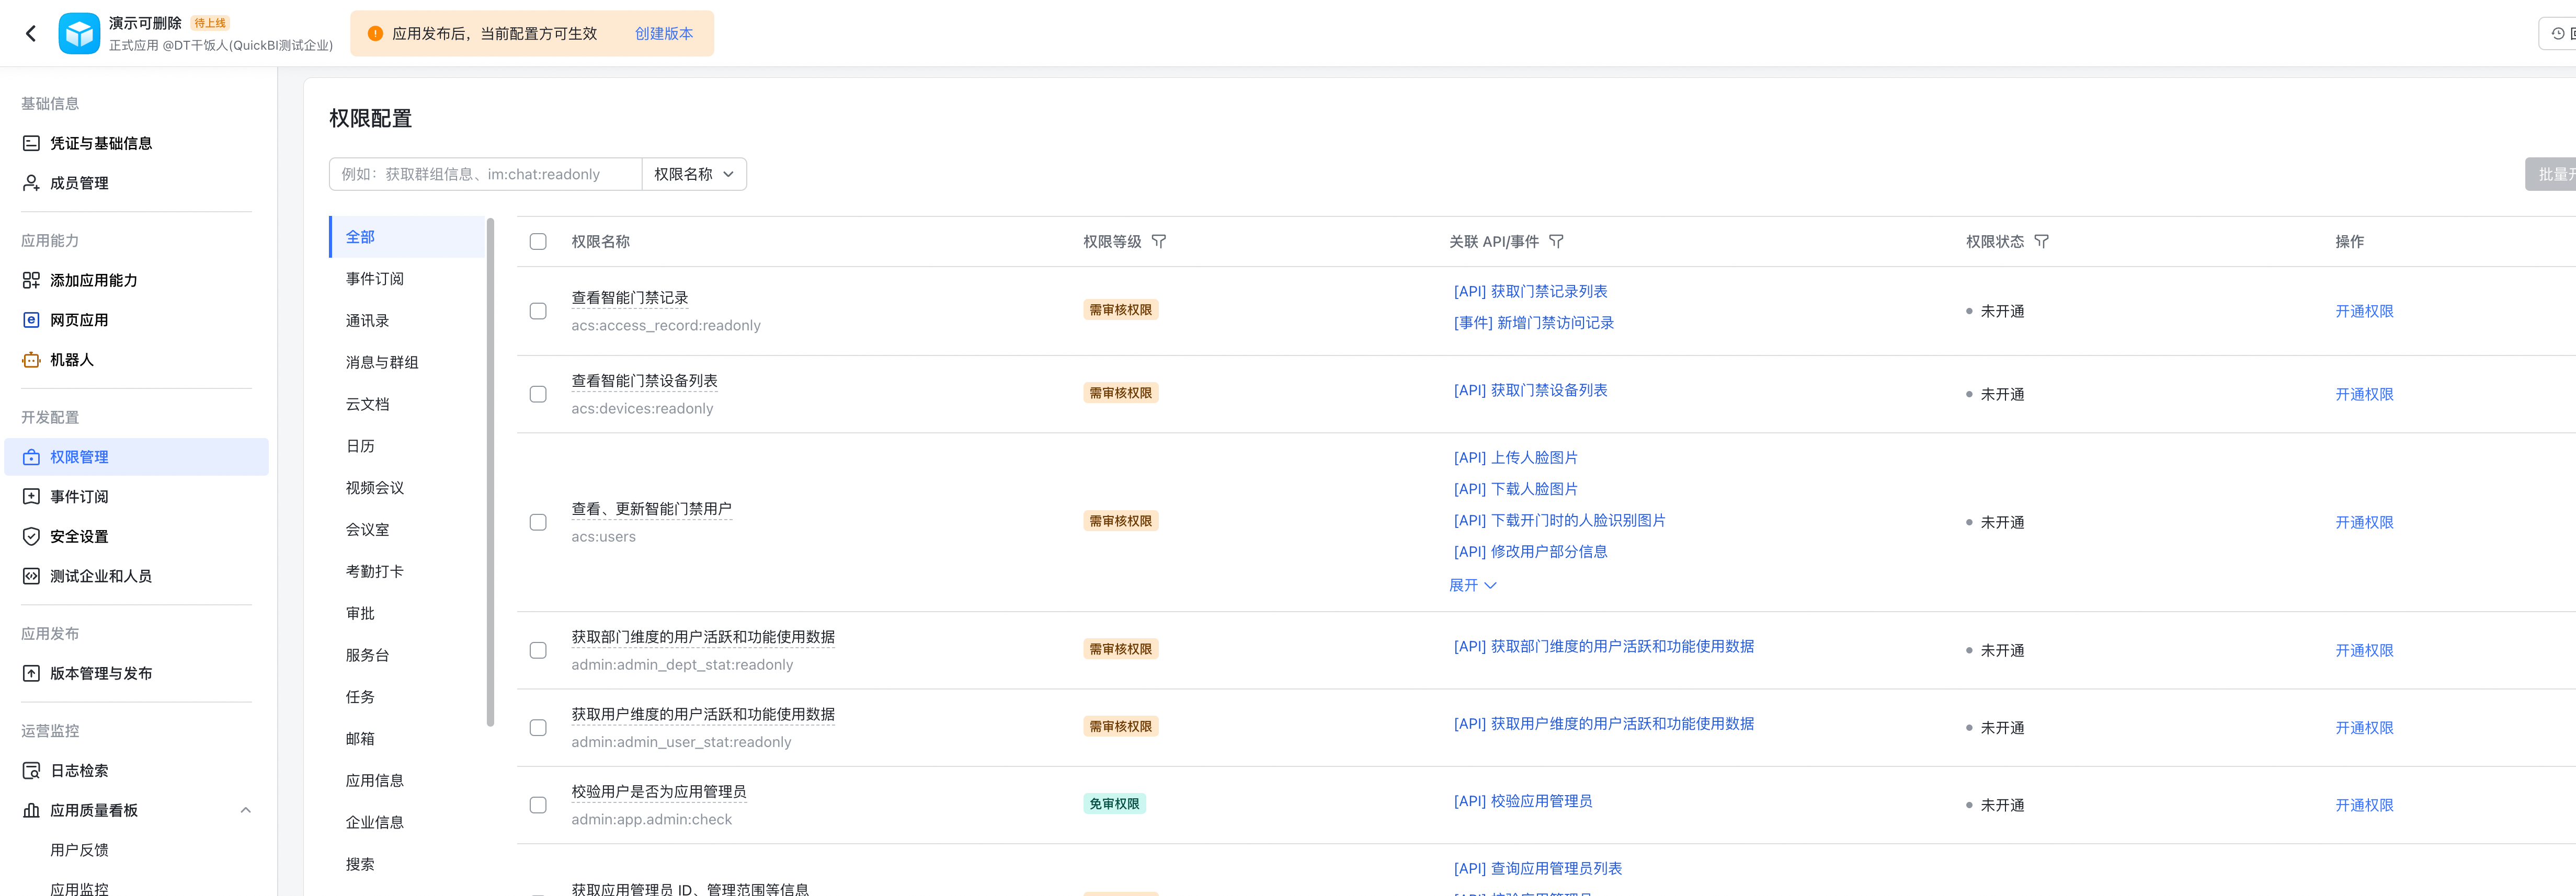The height and width of the screenshot is (896, 2576).
Task: Select checkbox for 校验用户是否为应用管理员
Action: click(x=538, y=805)
